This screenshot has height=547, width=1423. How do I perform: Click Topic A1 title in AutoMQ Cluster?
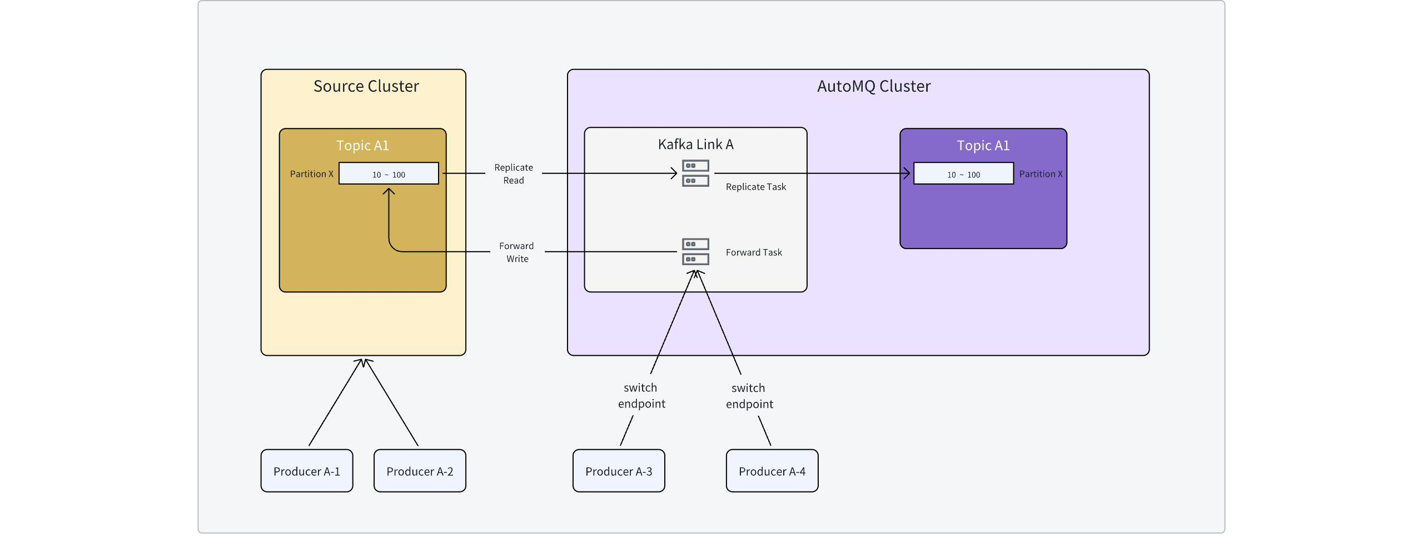coord(983,146)
